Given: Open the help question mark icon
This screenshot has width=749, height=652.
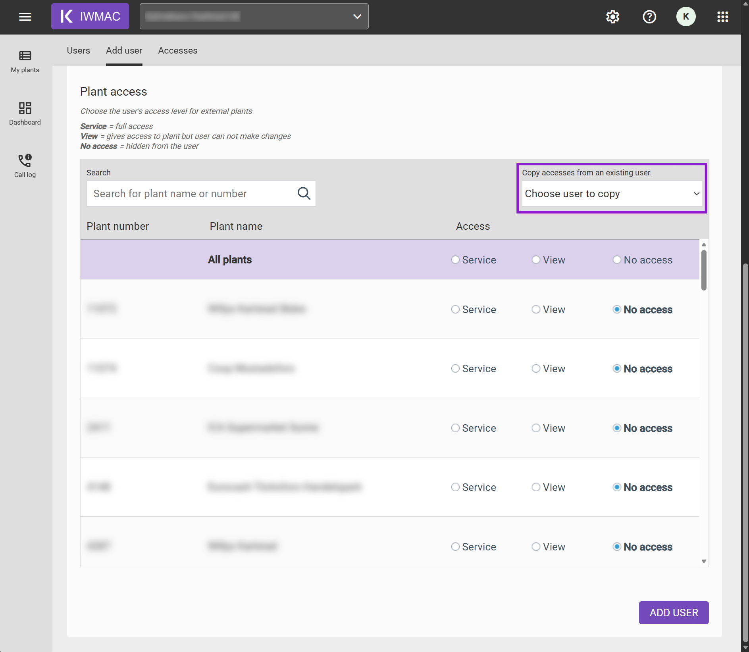Looking at the screenshot, I should pyautogui.click(x=649, y=17).
